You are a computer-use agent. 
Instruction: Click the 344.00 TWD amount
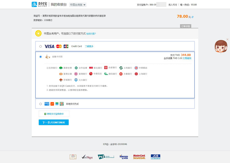pos(186,55)
